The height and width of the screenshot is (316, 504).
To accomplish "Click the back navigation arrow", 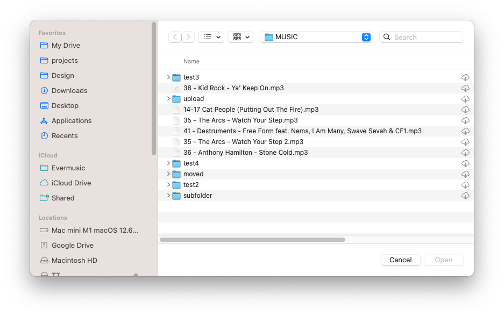I will [175, 37].
